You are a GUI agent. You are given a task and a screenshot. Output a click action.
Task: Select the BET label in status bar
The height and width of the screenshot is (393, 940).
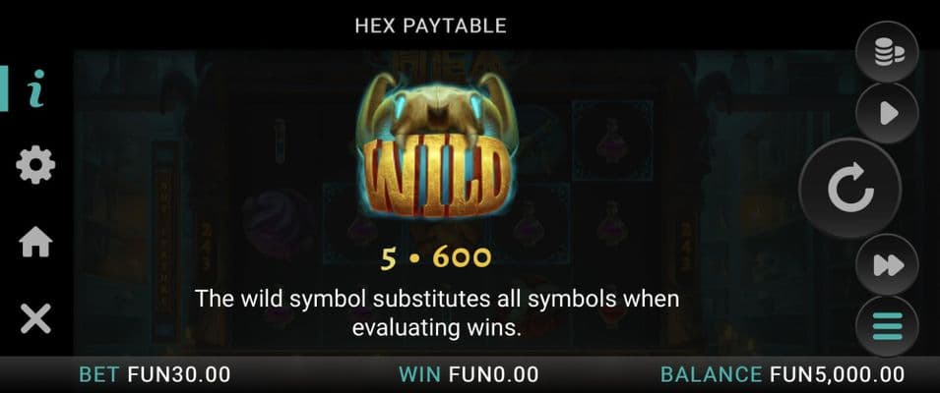point(100,374)
